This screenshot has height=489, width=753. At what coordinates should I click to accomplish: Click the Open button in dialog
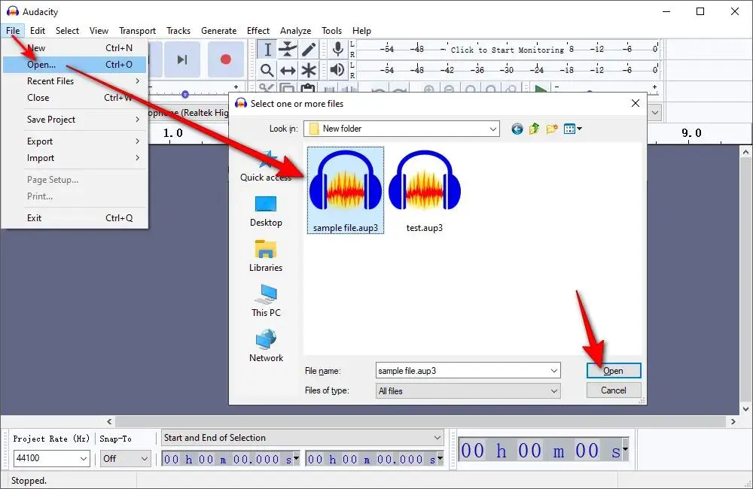613,370
